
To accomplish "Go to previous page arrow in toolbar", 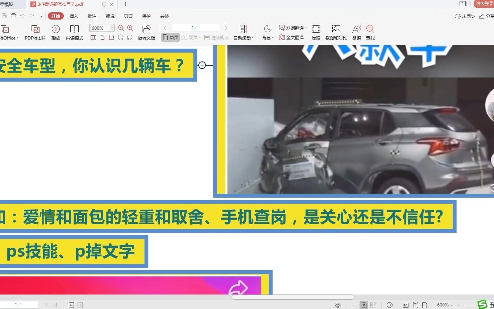I will click(165, 28).
